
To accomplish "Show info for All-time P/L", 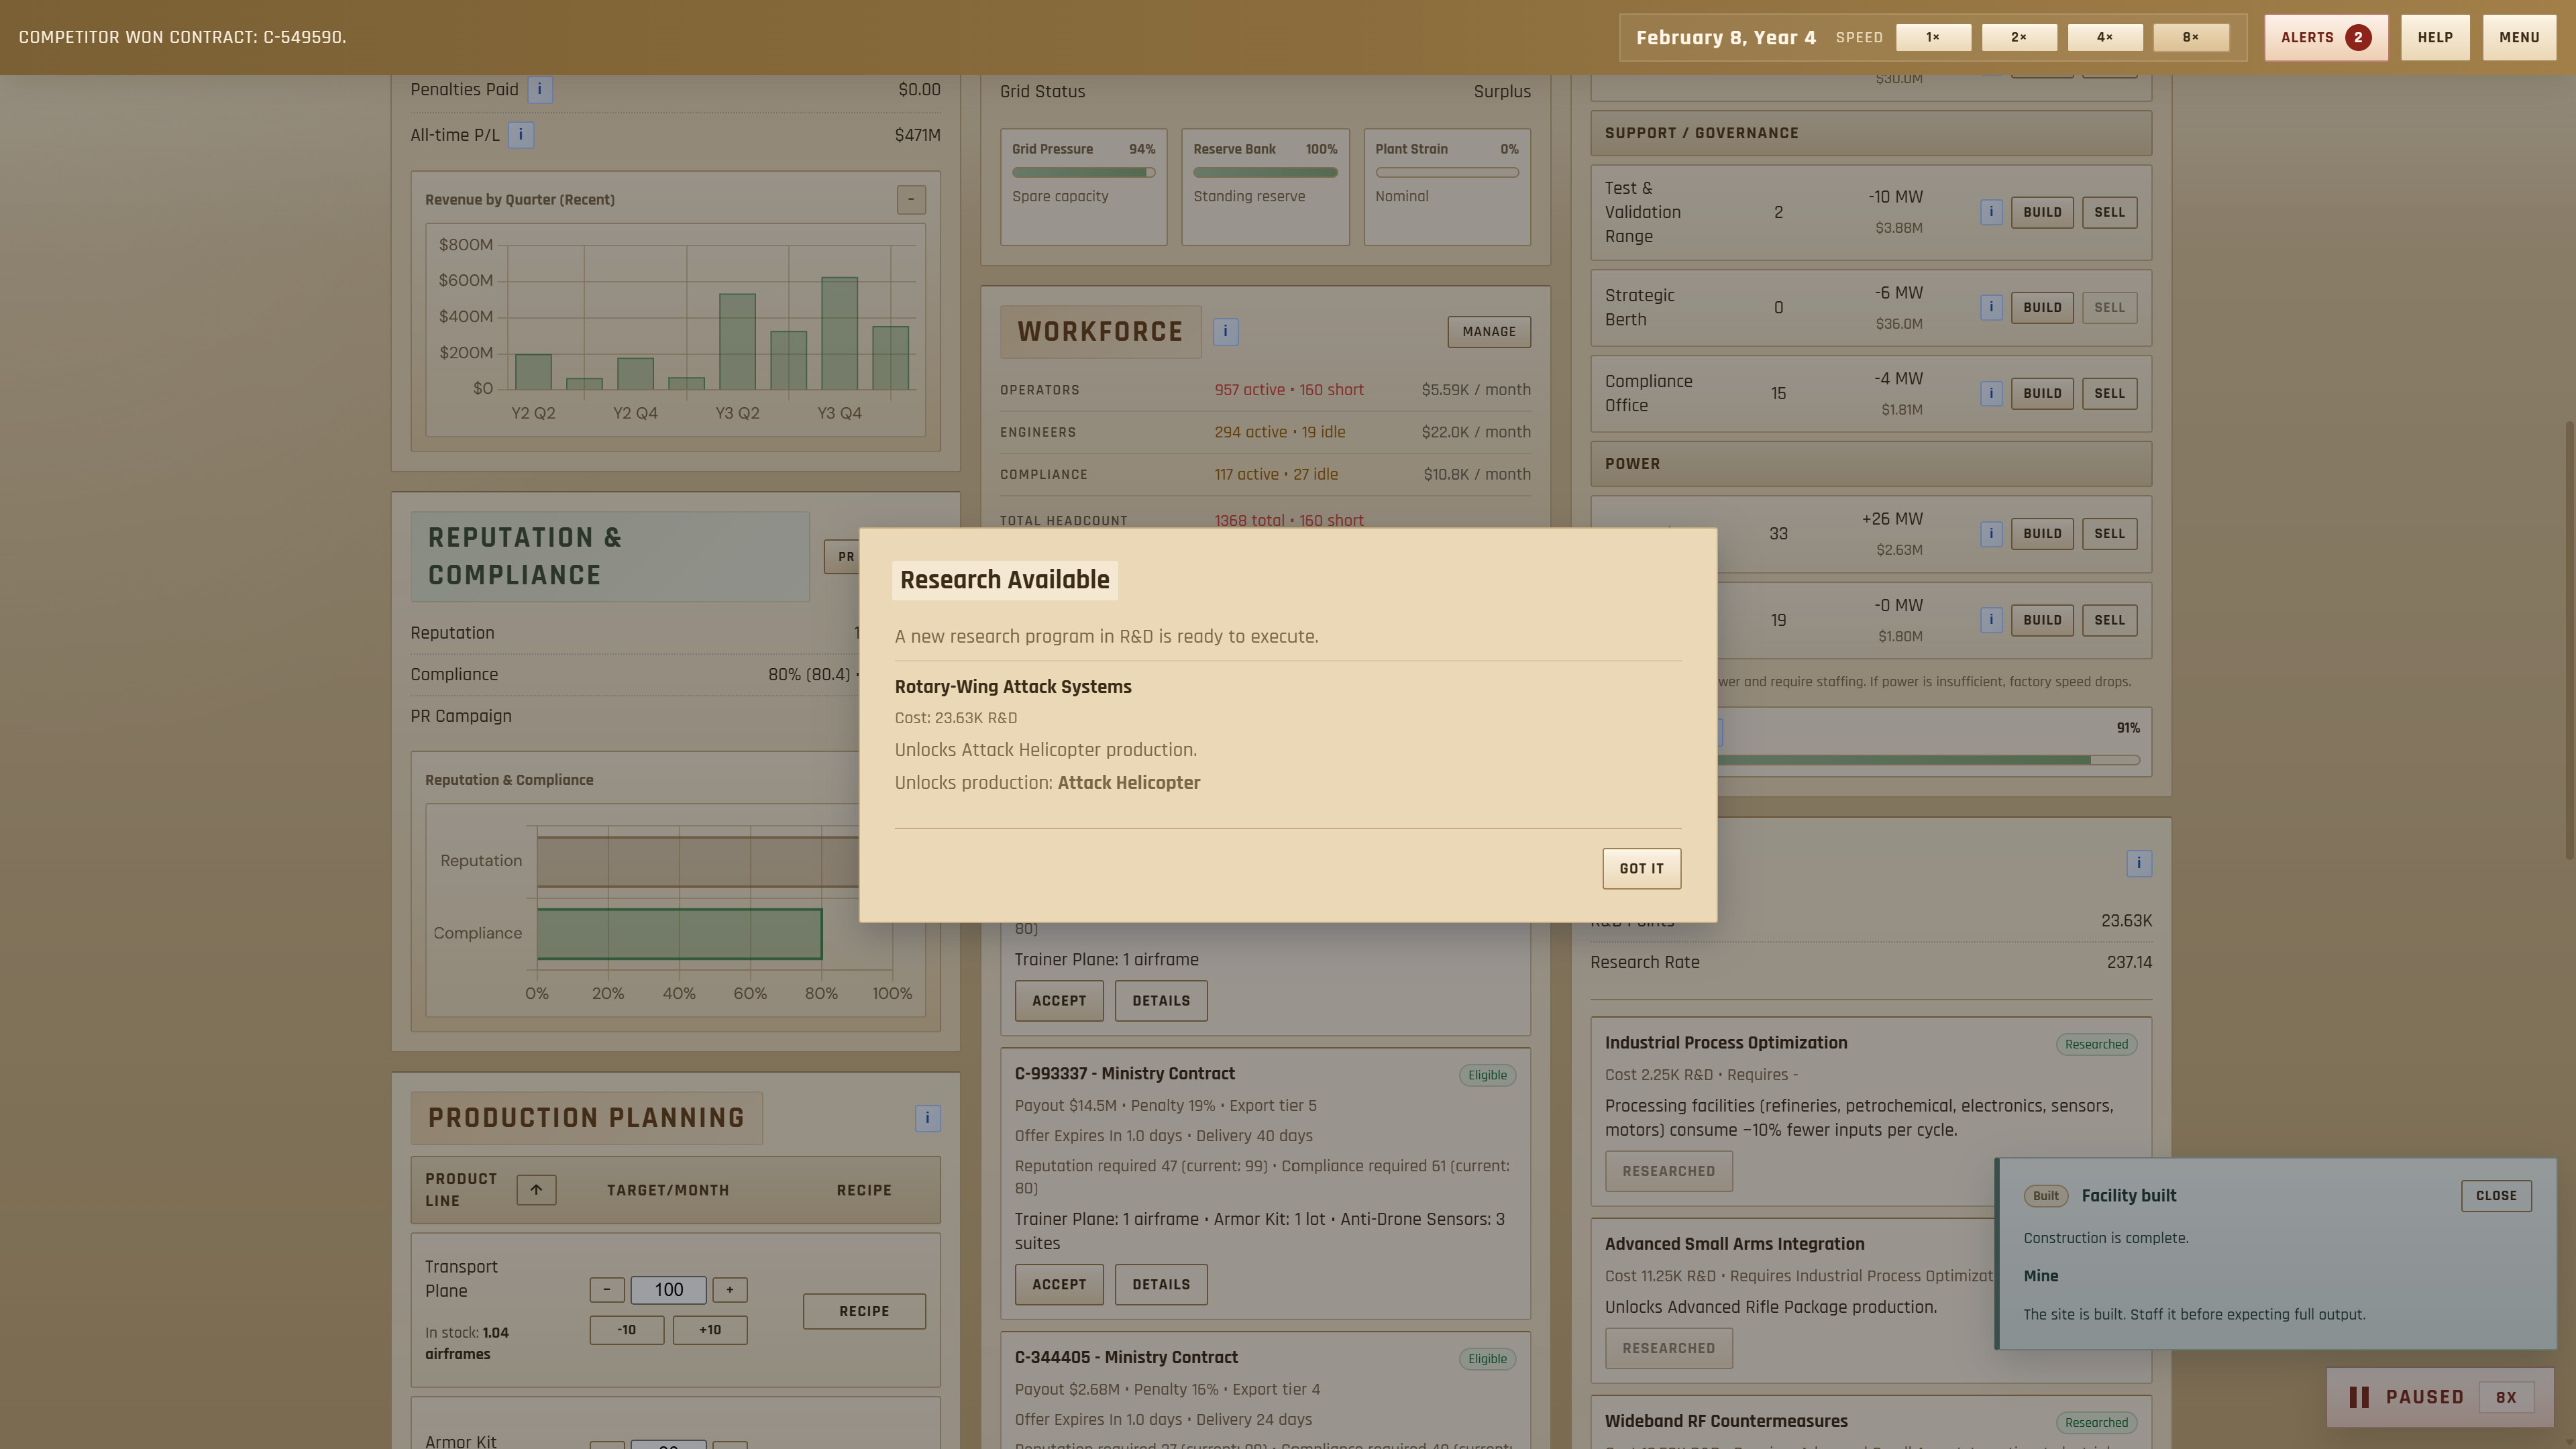I will (521, 134).
